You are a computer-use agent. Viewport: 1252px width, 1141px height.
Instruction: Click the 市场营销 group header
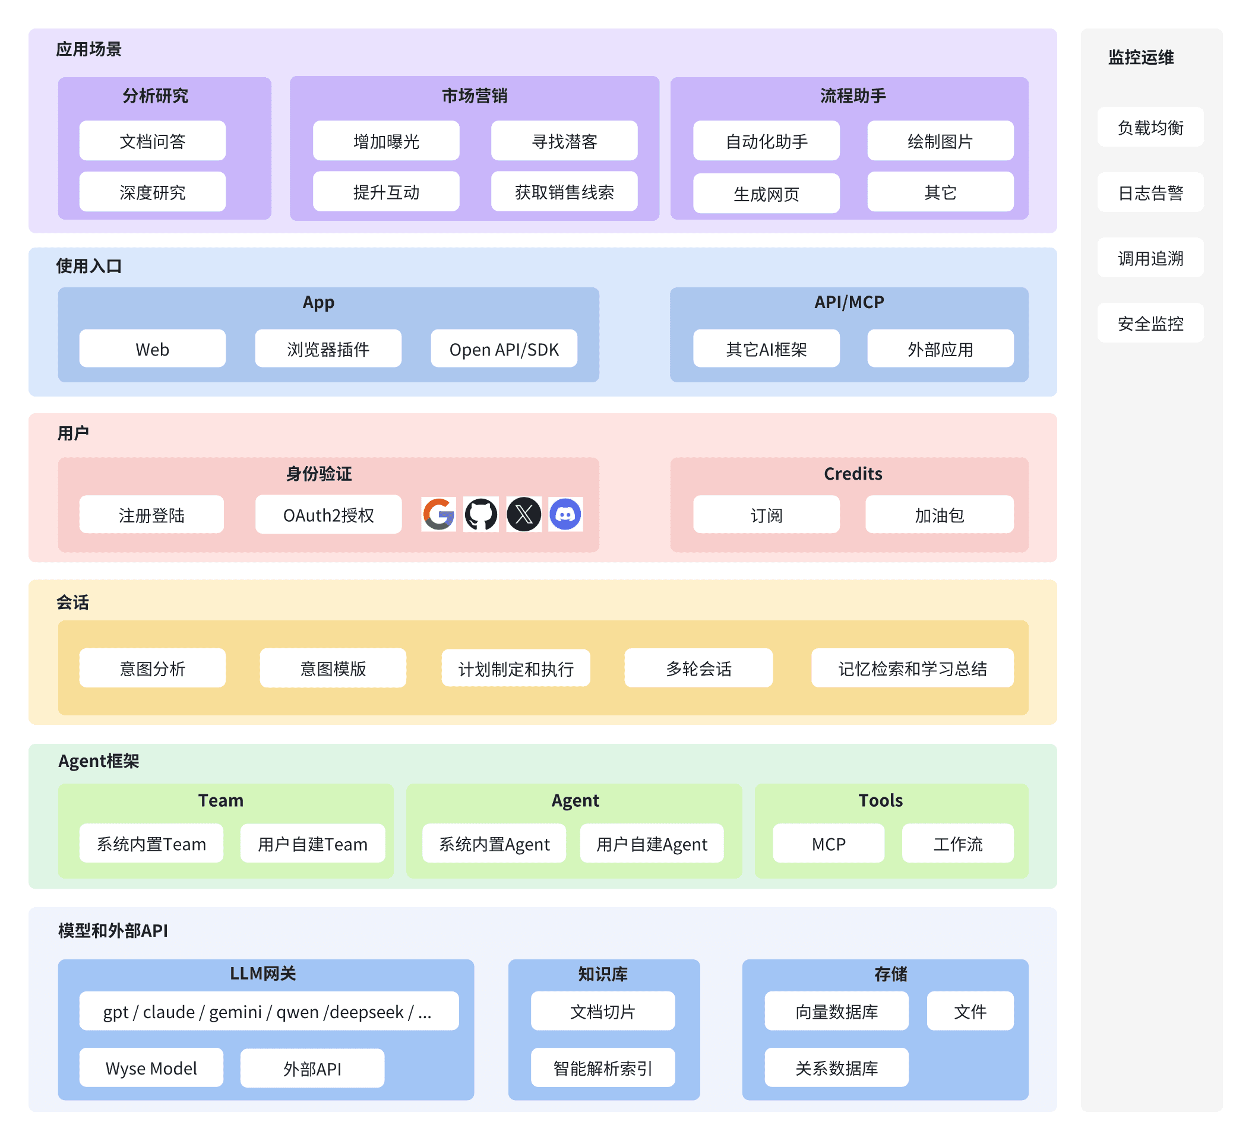(x=475, y=96)
